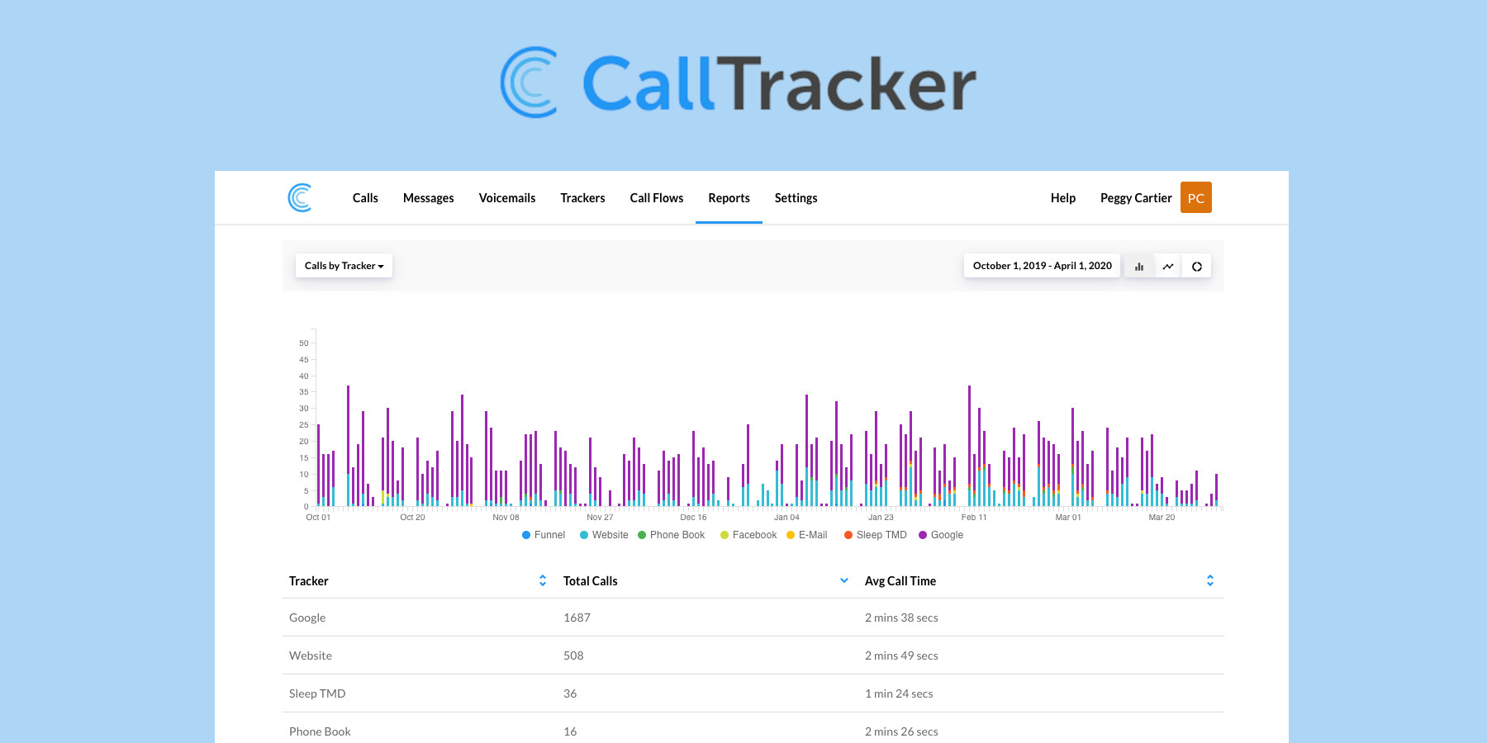The width and height of the screenshot is (1487, 743).
Task: Click the Funnel legend color dot
Action: [526, 535]
